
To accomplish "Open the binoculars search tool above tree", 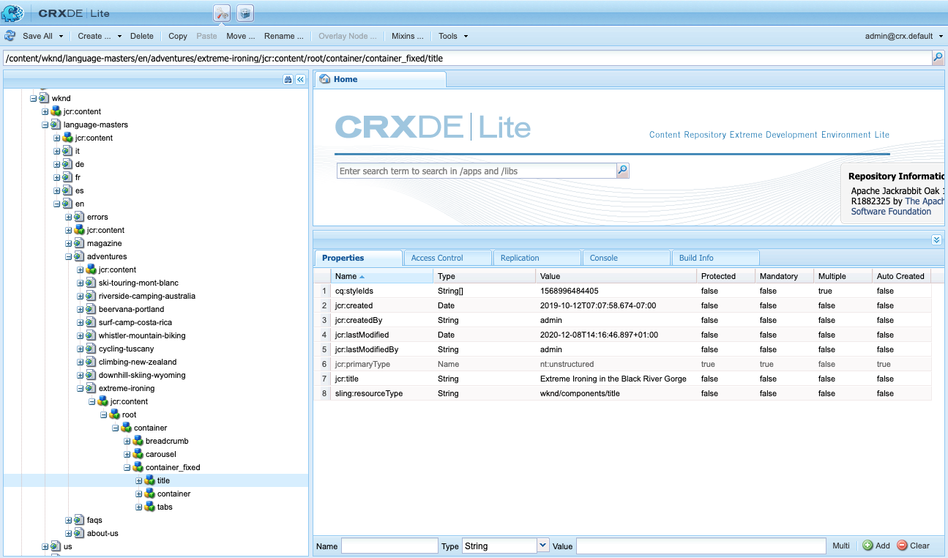I will [x=288, y=79].
